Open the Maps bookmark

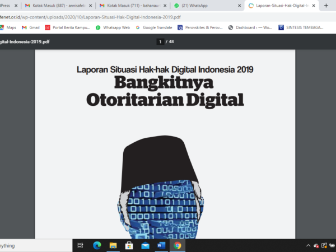[x=8, y=27]
